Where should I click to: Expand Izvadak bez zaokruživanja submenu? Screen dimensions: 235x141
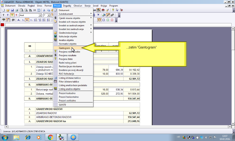(73, 29)
